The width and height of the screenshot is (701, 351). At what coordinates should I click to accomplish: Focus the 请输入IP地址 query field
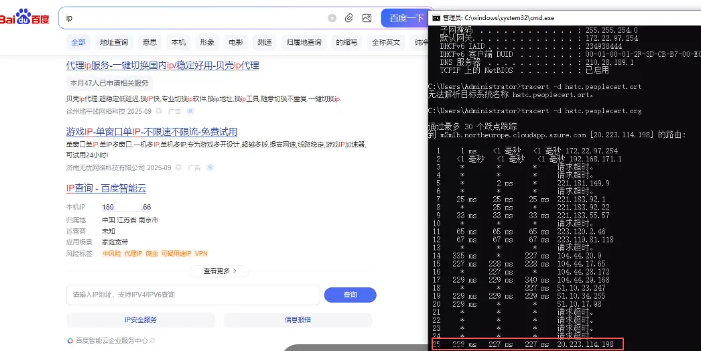pyautogui.click(x=193, y=295)
